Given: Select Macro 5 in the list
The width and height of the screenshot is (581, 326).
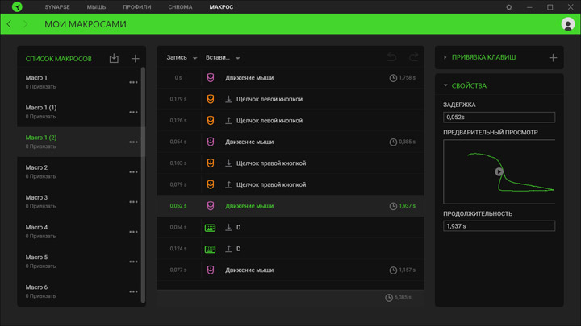Looking at the screenshot, I should (79, 262).
